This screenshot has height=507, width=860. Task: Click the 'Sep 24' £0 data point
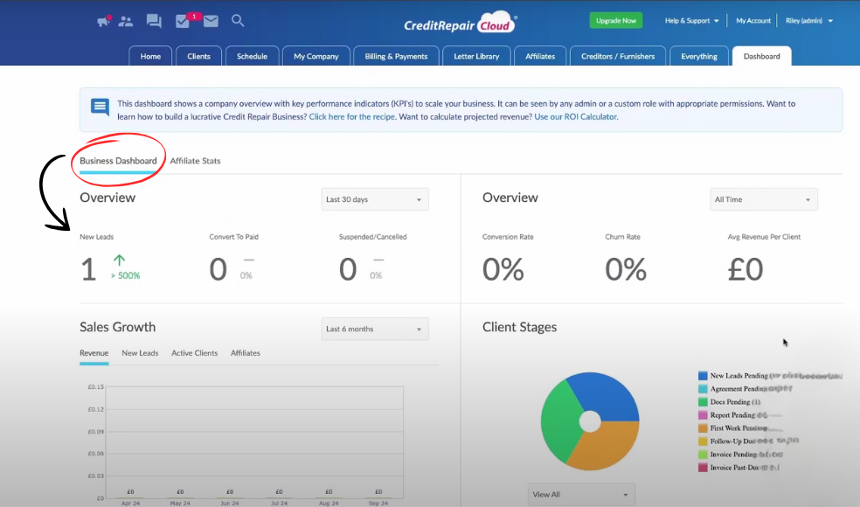point(378,491)
